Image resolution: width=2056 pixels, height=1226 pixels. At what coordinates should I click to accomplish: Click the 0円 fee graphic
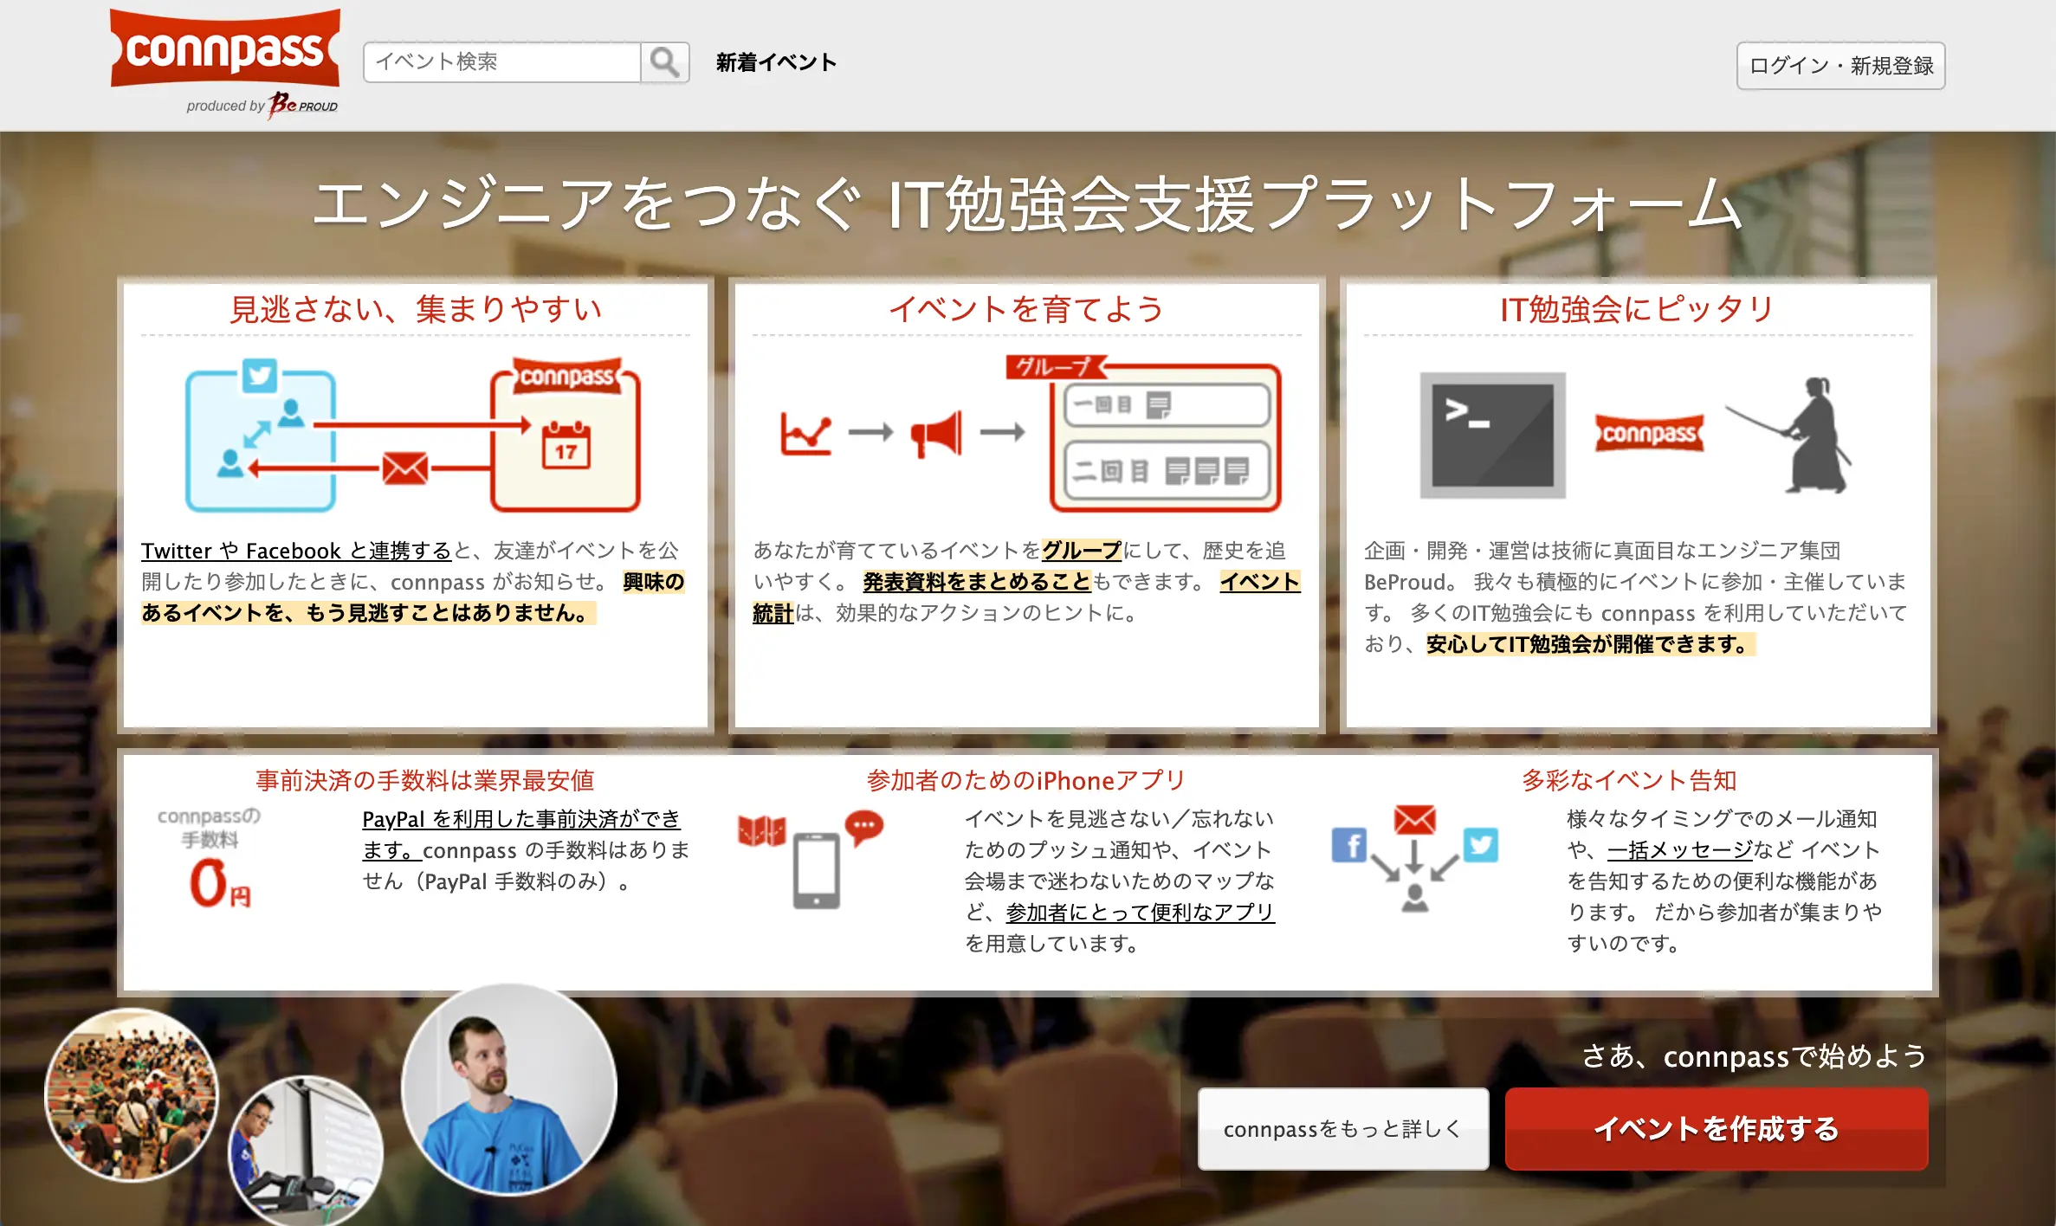click(220, 884)
